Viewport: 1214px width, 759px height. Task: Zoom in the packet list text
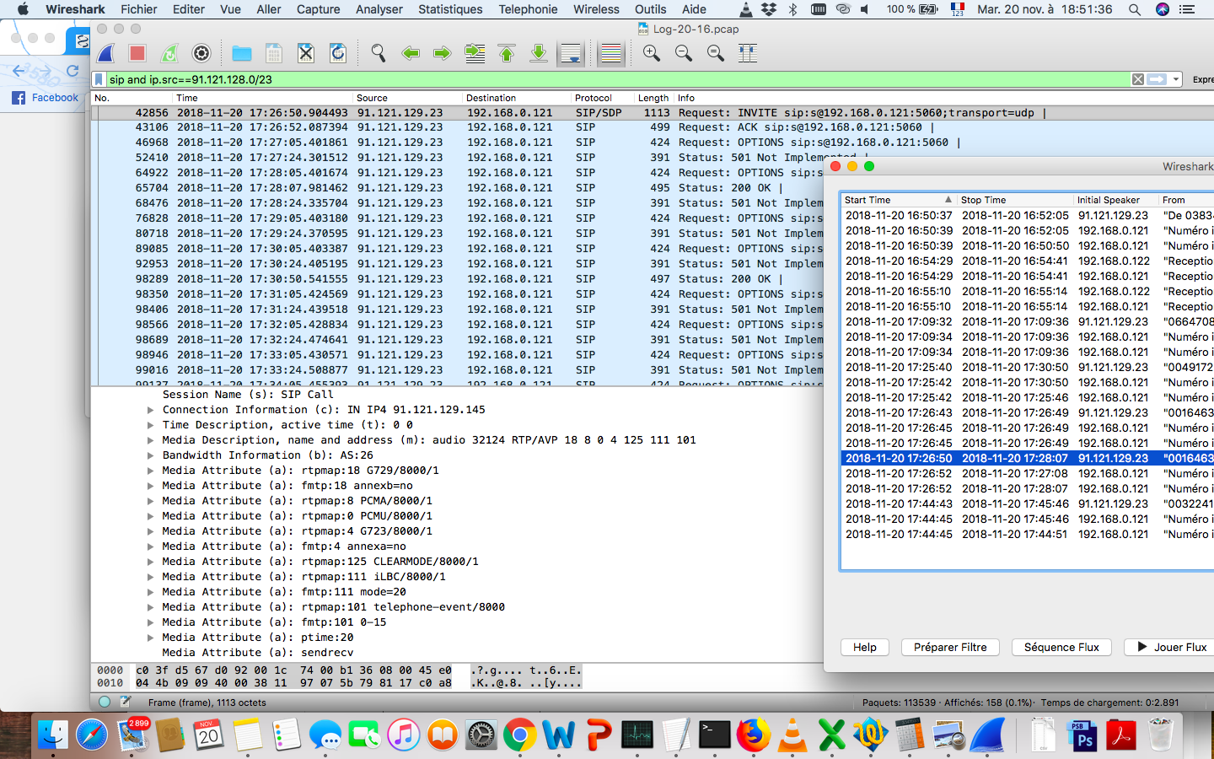tap(652, 54)
